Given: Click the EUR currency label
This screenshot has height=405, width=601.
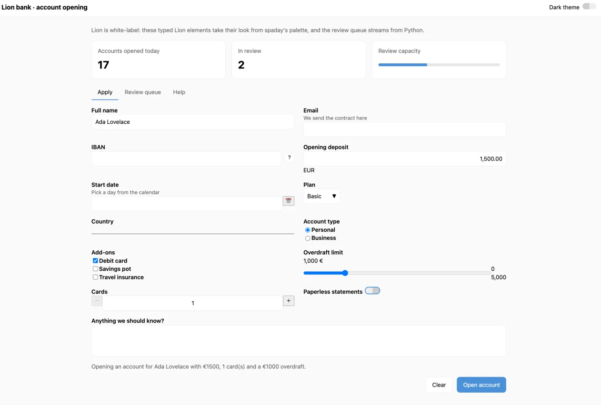Looking at the screenshot, I should pyautogui.click(x=309, y=170).
